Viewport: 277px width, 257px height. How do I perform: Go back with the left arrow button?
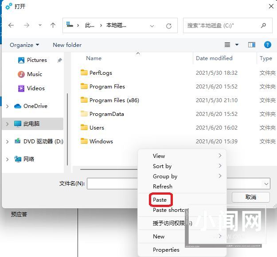click(11, 25)
